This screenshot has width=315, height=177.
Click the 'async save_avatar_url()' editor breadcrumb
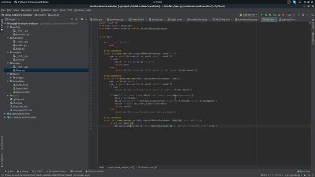point(121,167)
